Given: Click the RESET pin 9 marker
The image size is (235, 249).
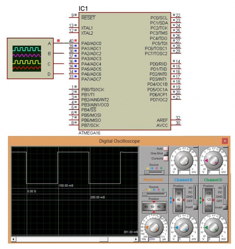Looking at the screenshot, I should pos(75,15).
